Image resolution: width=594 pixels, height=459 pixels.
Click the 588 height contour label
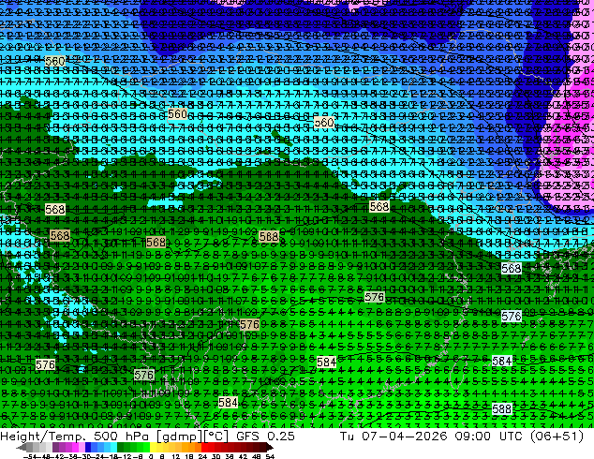[x=502, y=409]
